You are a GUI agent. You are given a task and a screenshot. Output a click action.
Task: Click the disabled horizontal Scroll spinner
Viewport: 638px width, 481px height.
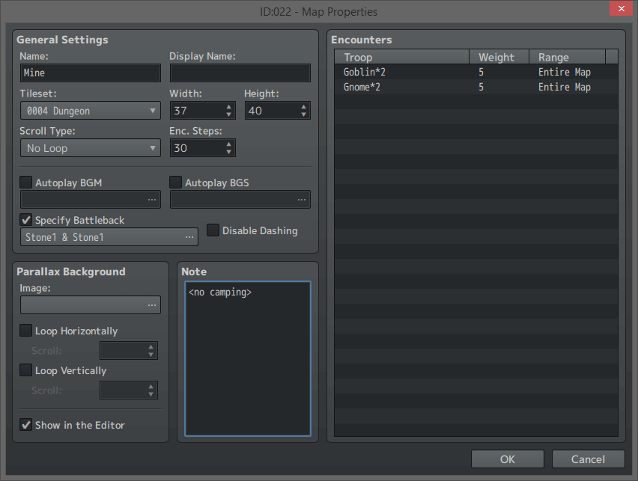tap(129, 351)
